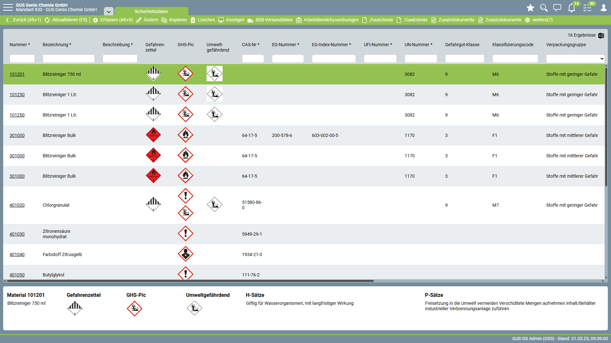Click the UFI-Nummer filter field
The image size is (611, 343).
380,59
